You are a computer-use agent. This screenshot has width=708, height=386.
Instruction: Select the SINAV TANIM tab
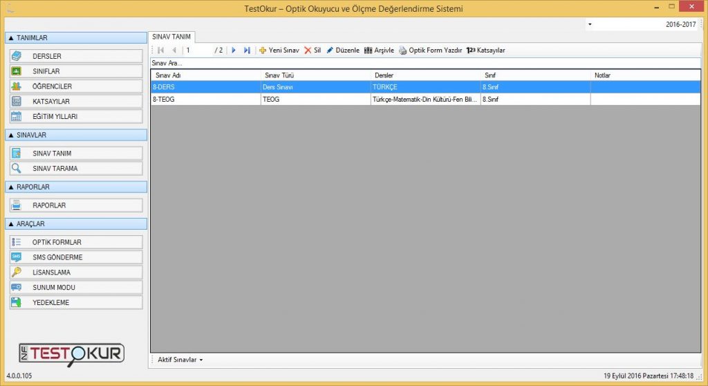171,37
